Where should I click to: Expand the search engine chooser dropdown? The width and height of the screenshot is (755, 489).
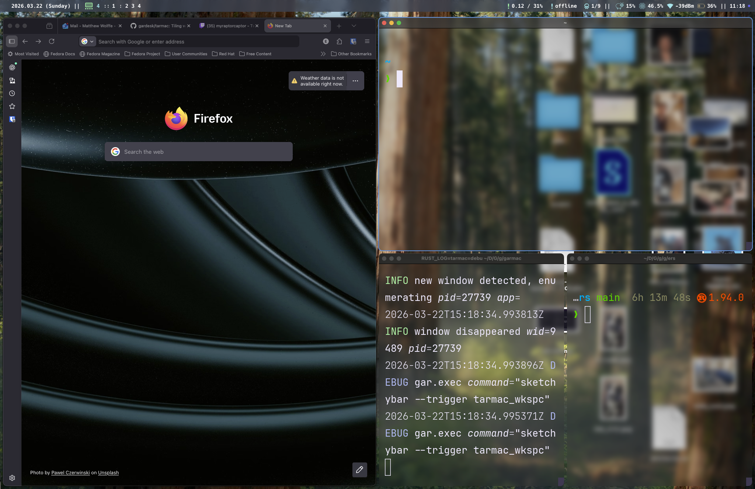[88, 41]
